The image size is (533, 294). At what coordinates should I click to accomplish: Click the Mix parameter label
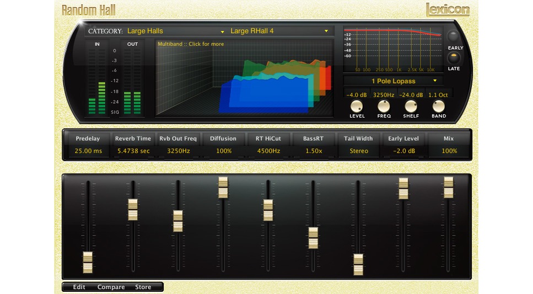(x=448, y=138)
